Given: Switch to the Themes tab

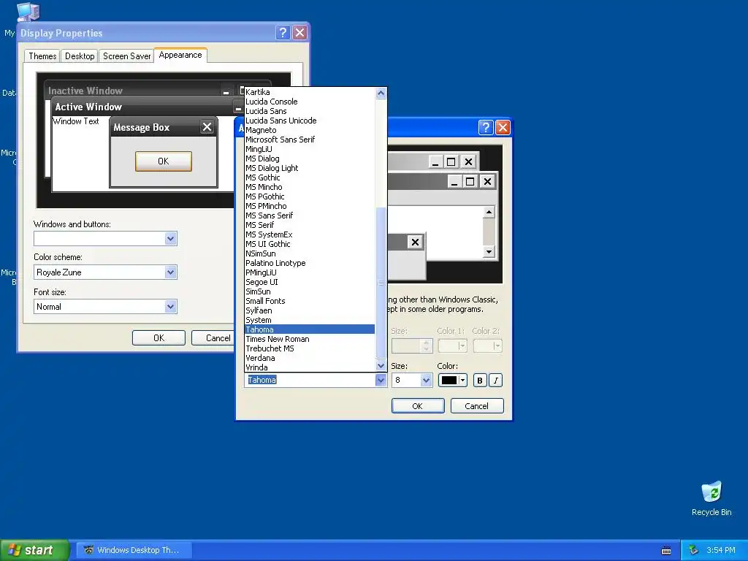Looking at the screenshot, I should (42, 56).
